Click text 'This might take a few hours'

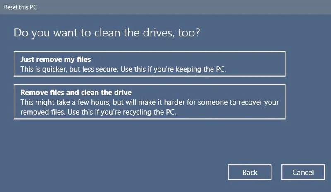point(65,103)
